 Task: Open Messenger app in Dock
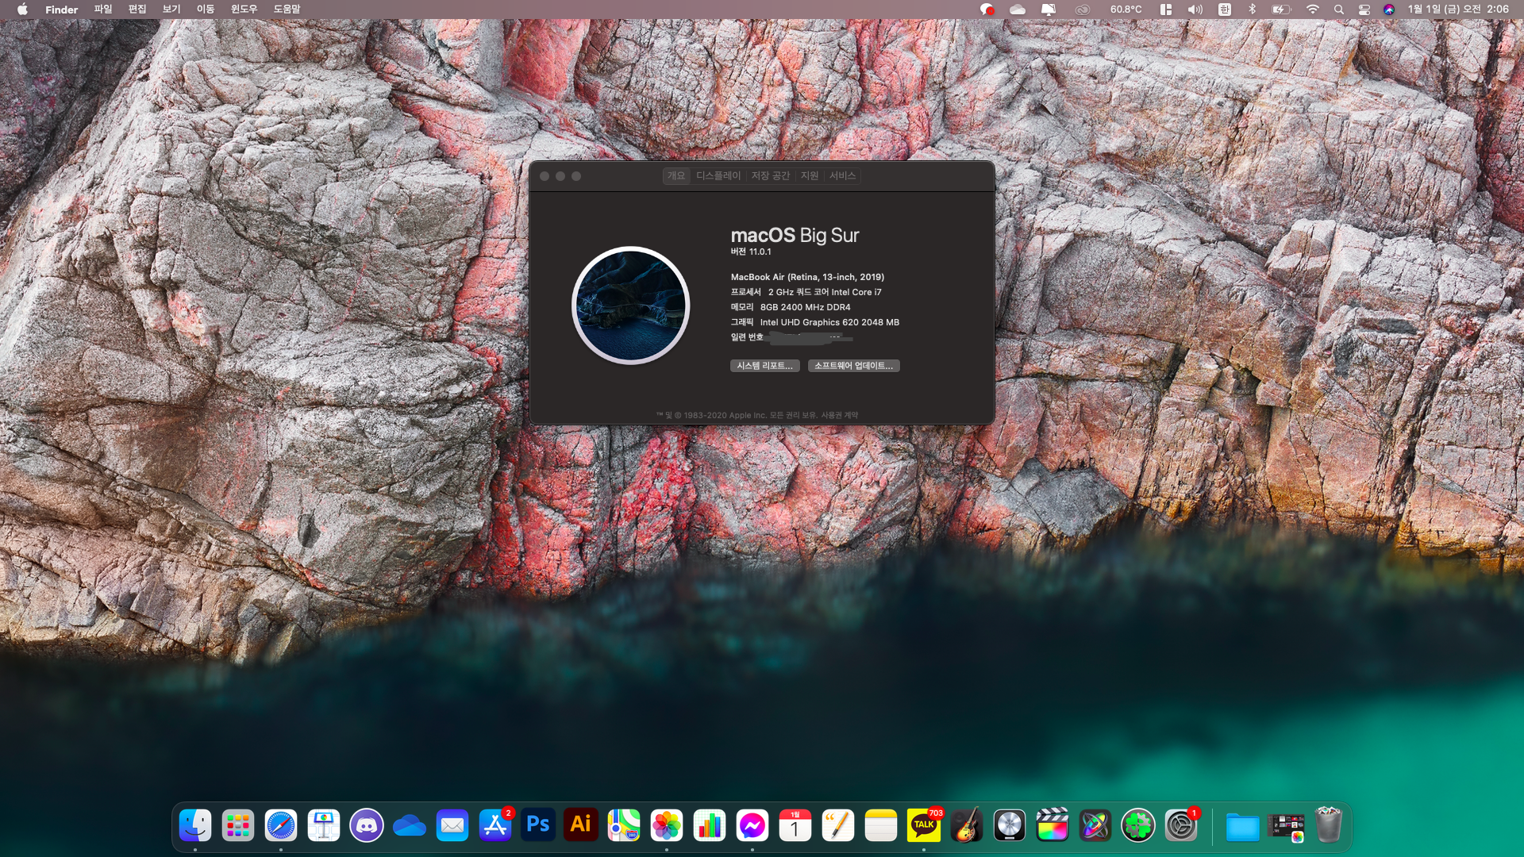pyautogui.click(x=752, y=825)
